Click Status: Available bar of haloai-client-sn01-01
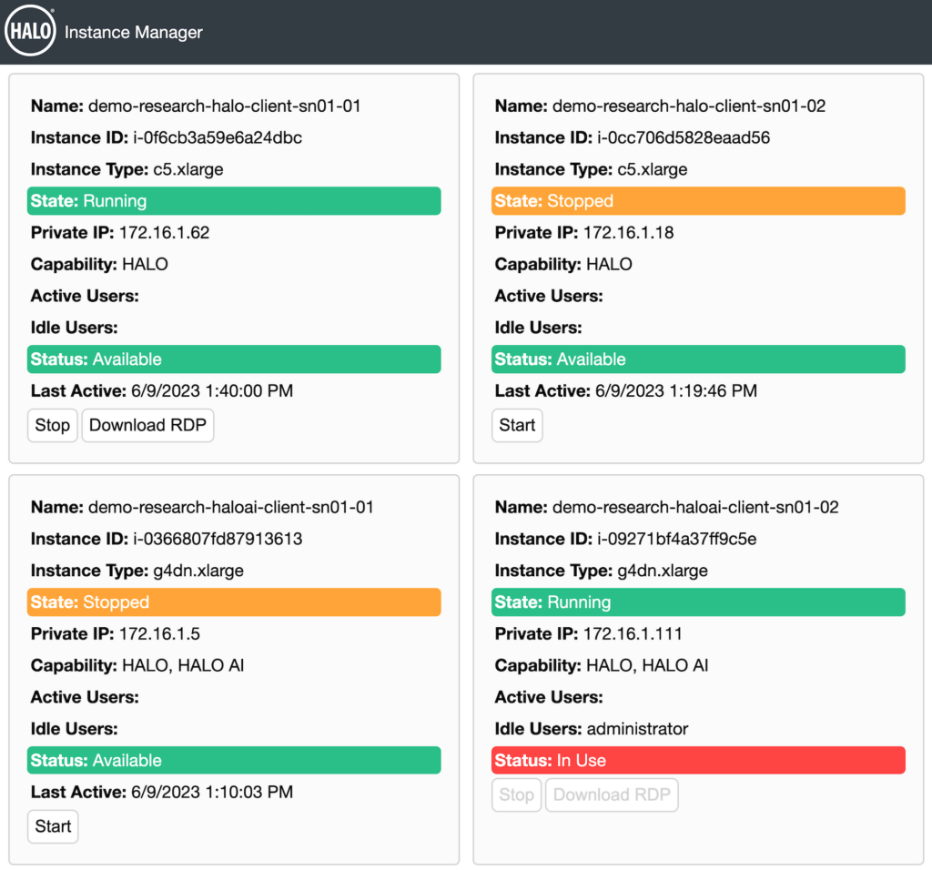The height and width of the screenshot is (870, 932). click(x=234, y=761)
